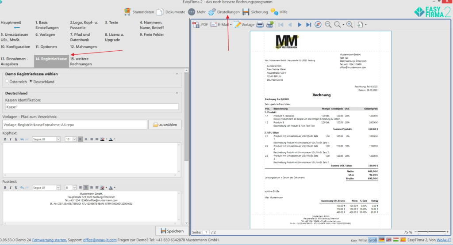Toggle underline in Kopftext toolbar
Screen dimensions: 453x245
coord(16,139)
